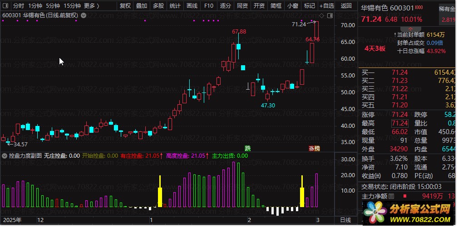Click the 买二 price 71.23
The image size is (458, 227).
pos(400,81)
